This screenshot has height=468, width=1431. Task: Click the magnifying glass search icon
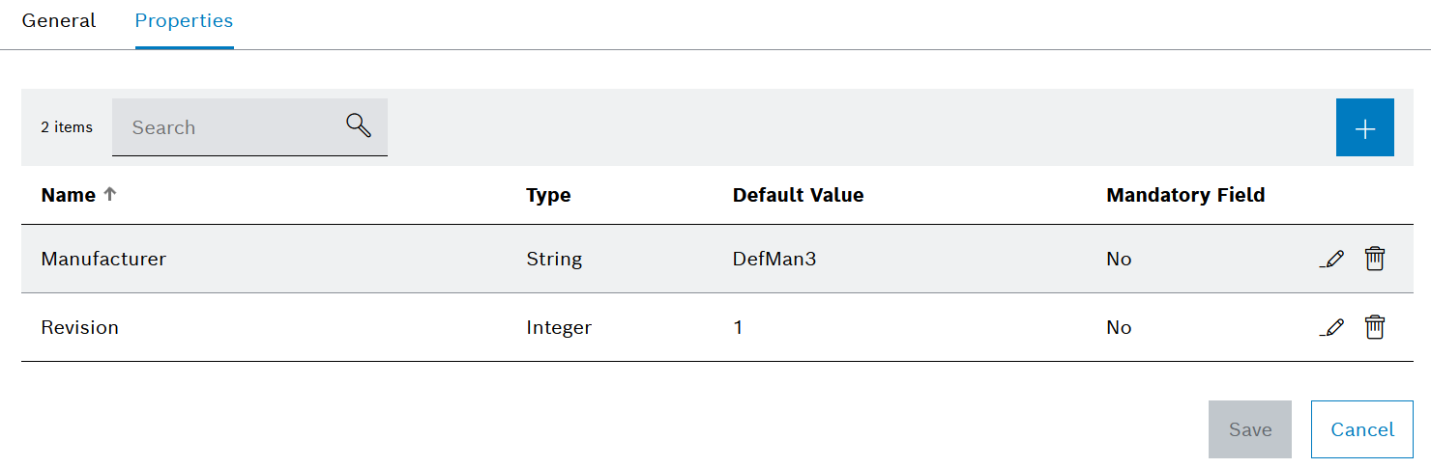point(359,125)
